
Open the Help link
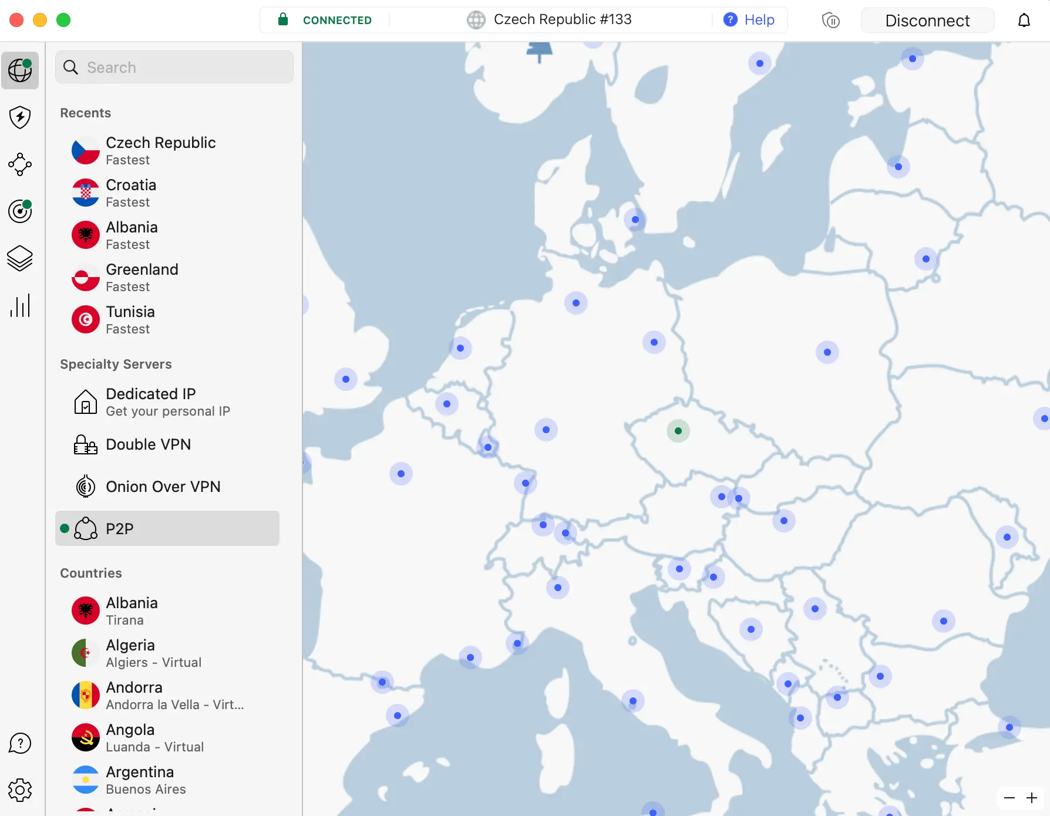[749, 20]
